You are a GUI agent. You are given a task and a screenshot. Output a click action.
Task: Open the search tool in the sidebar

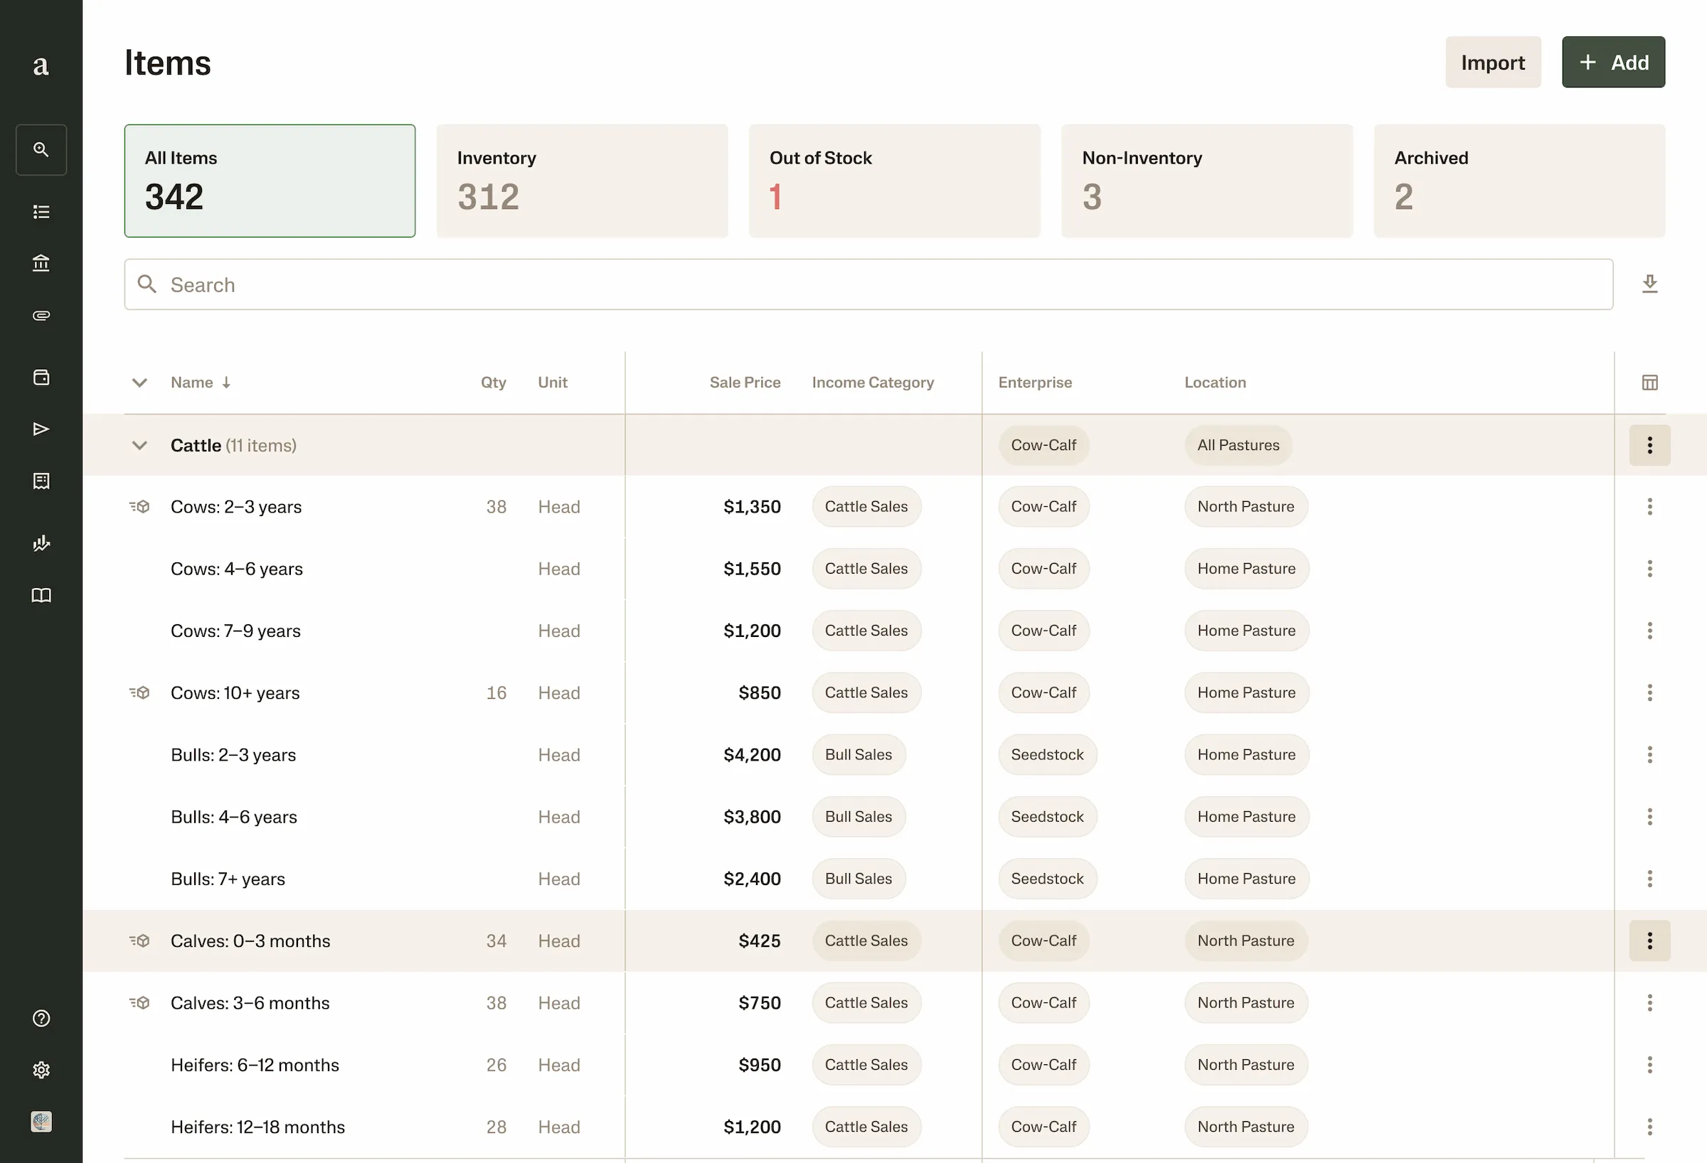[41, 149]
